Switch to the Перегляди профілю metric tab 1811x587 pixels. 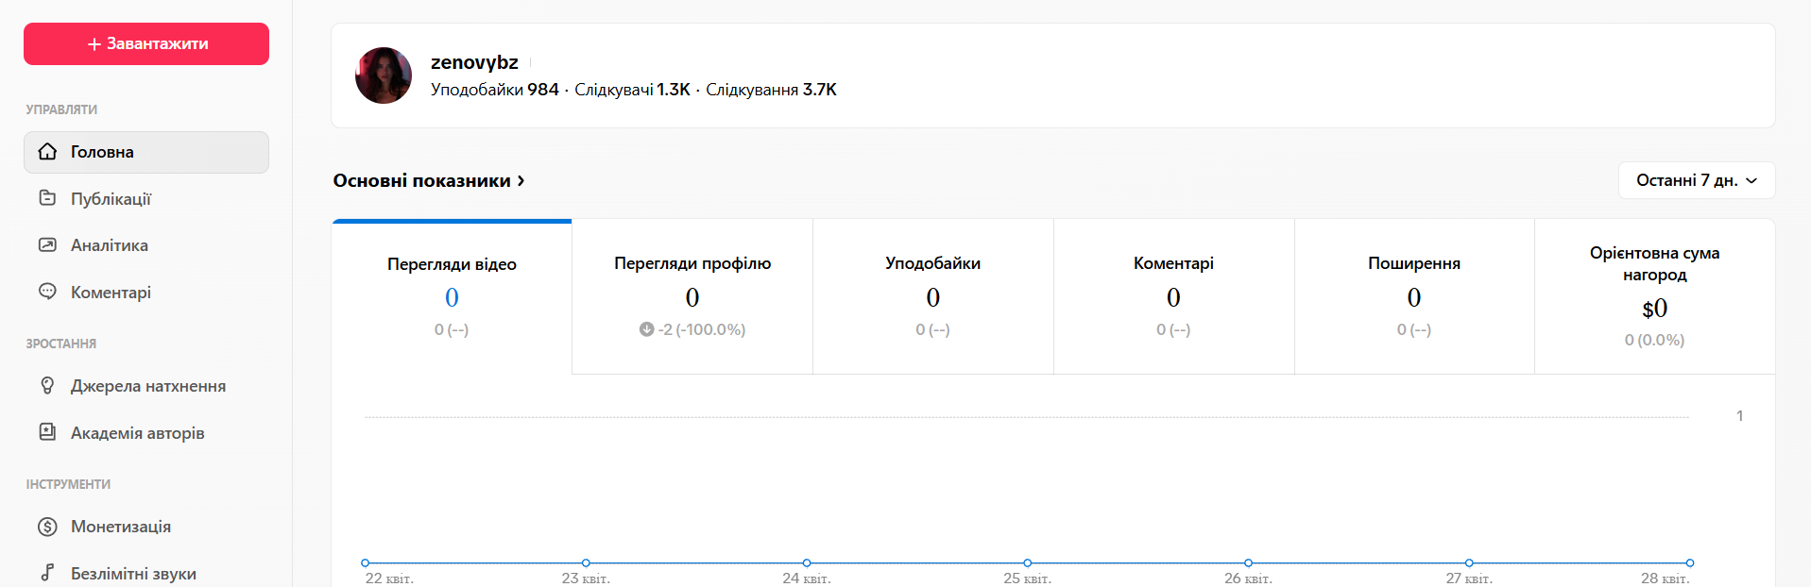(692, 297)
